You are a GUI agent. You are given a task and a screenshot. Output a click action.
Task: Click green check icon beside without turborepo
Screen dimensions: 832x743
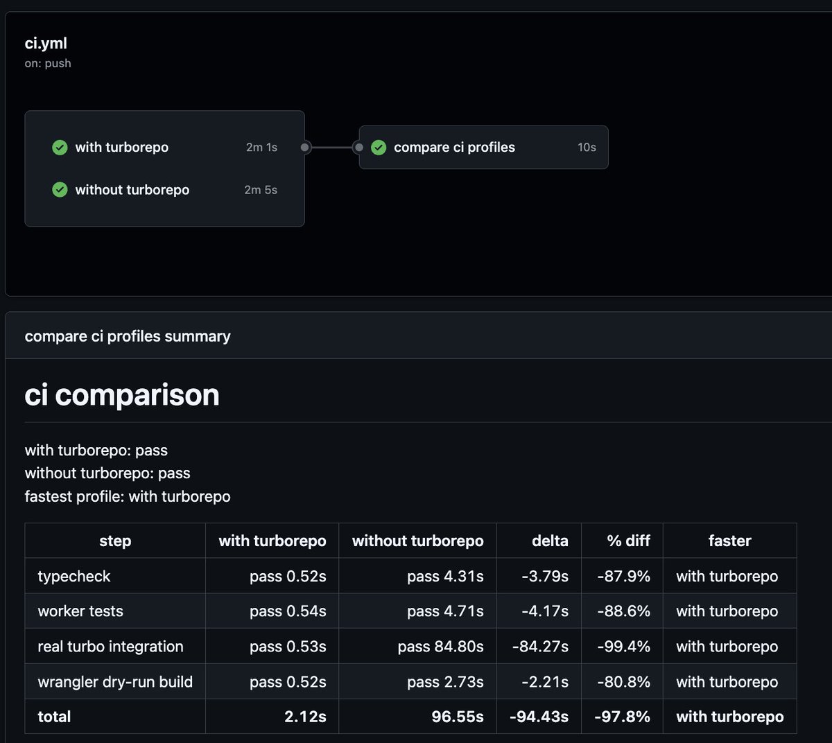pyautogui.click(x=60, y=189)
